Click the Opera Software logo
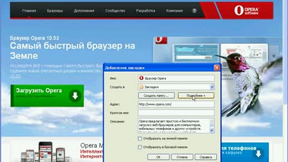 point(247,10)
